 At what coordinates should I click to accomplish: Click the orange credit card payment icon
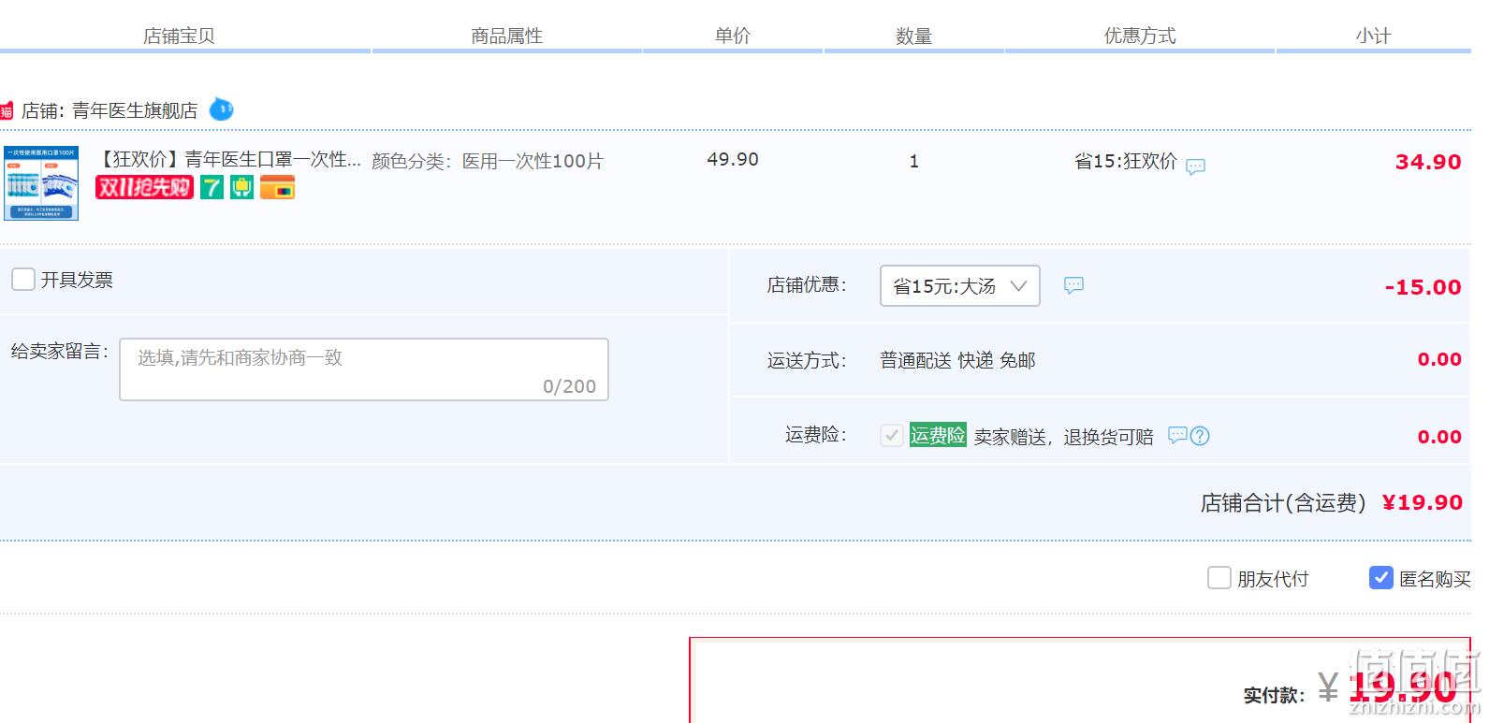tap(277, 187)
